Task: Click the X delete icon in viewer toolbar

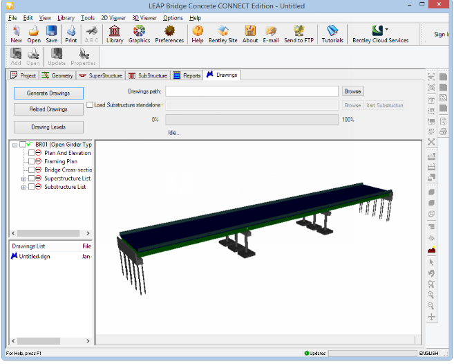Action: pyautogui.click(x=431, y=142)
